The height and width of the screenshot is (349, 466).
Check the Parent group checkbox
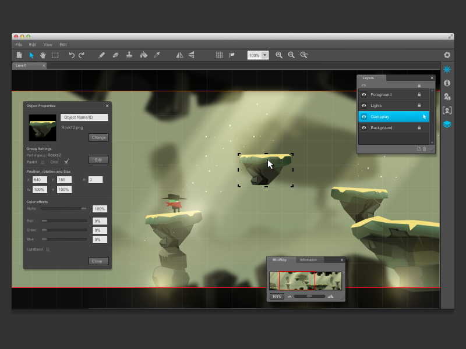click(43, 162)
